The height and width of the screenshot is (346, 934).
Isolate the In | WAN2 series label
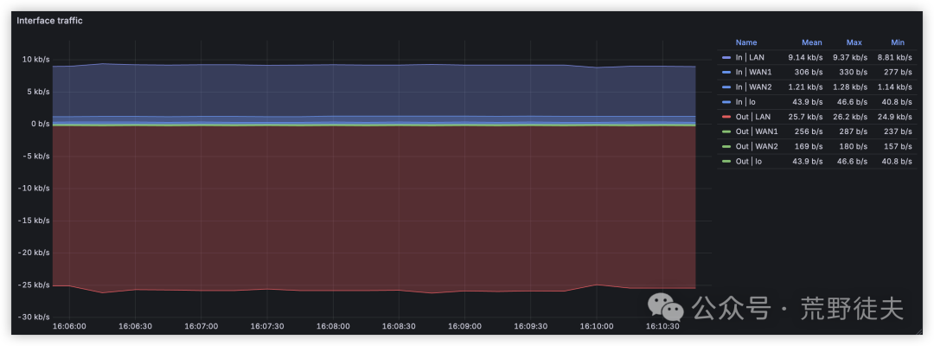[x=752, y=87]
